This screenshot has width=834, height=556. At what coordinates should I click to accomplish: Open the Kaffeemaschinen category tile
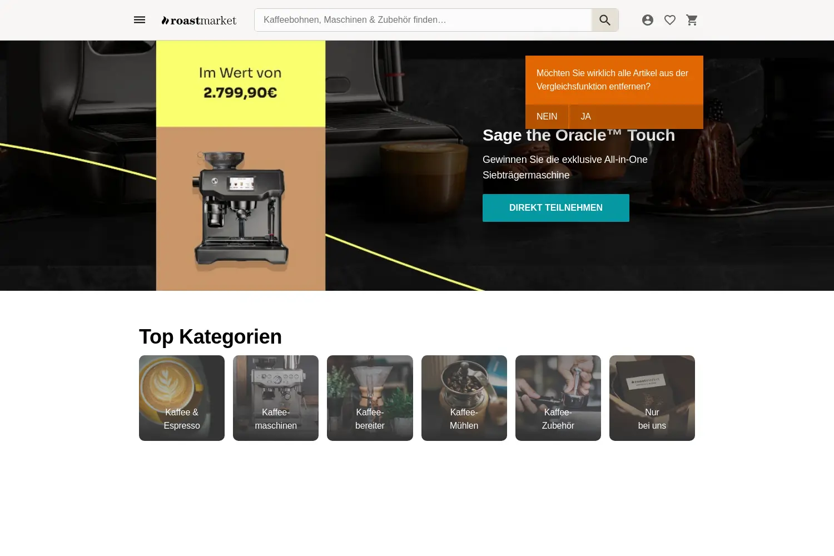[x=276, y=398]
